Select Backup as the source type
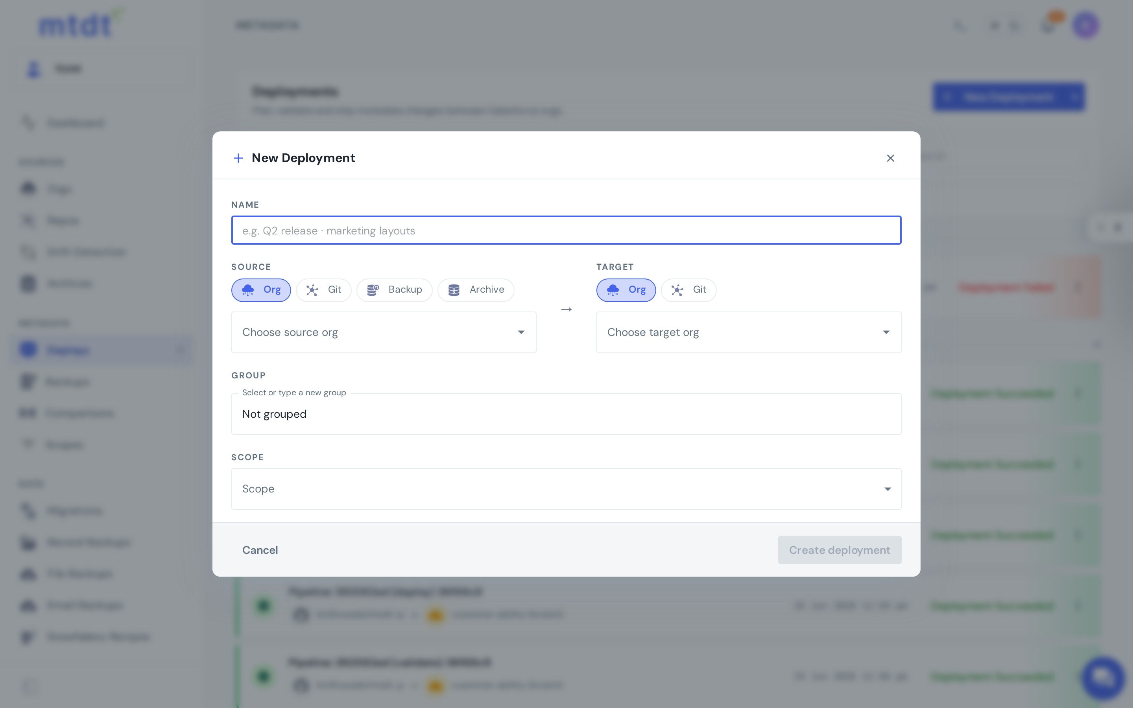This screenshot has width=1133, height=708. coord(394,290)
